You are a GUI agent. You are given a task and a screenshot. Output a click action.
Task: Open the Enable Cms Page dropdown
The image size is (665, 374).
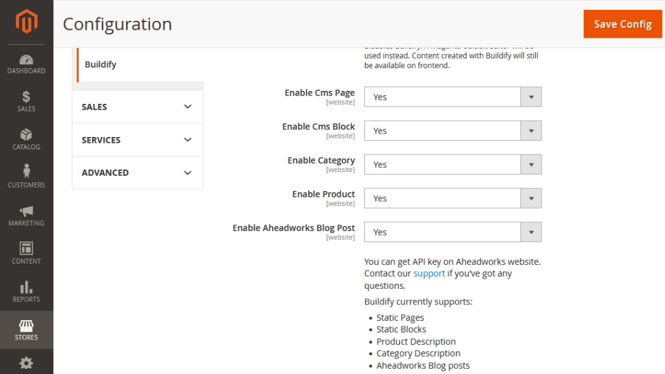click(453, 97)
